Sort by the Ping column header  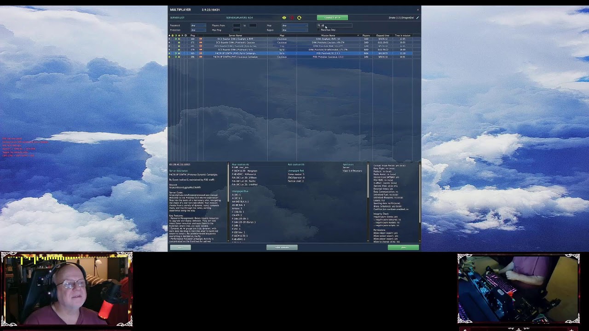192,35
